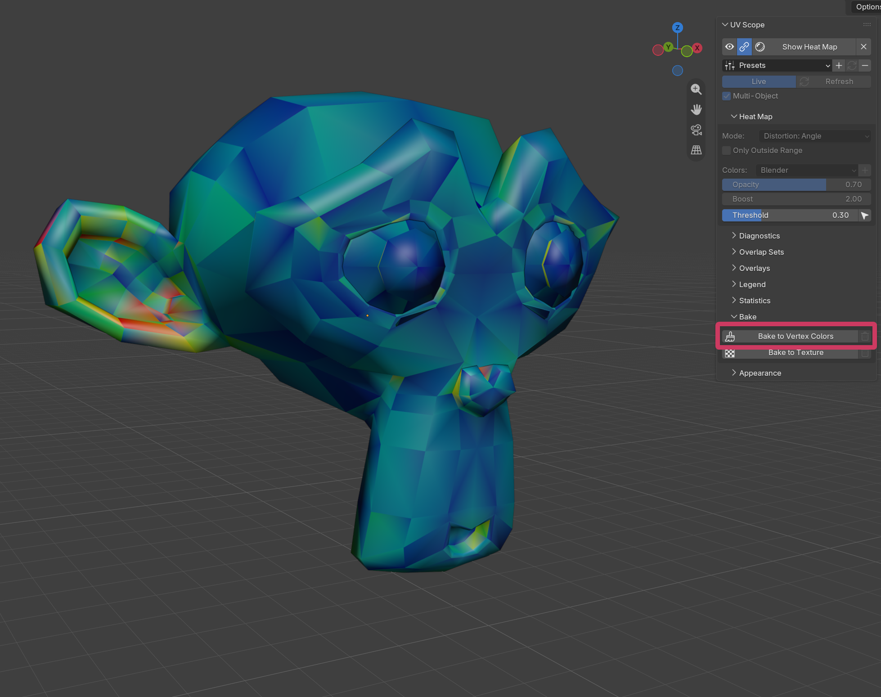881x697 pixels.
Task: Expand the Statistics section
Action: pos(751,301)
